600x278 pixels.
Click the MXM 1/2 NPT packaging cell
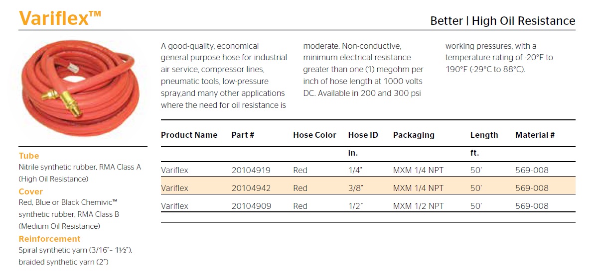pos(418,206)
